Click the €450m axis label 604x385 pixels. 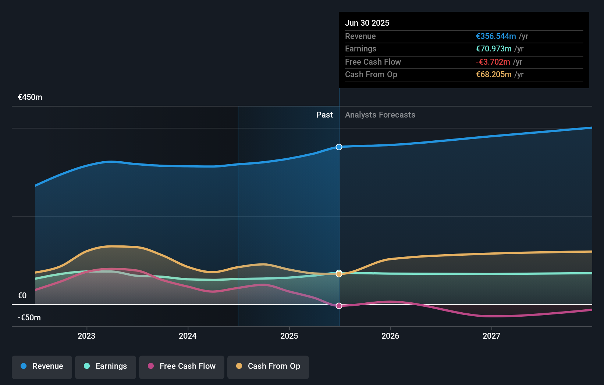(29, 97)
